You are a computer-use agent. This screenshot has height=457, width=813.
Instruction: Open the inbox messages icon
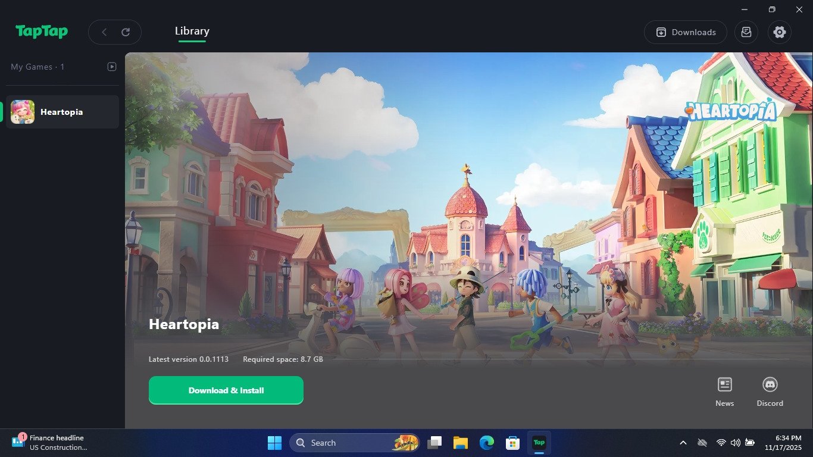[x=746, y=32]
